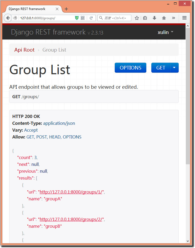
Task: Reload the page with the refresh icon
Action: (x=91, y=18)
